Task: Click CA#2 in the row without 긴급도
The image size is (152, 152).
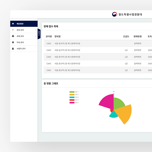Action: (49, 43)
